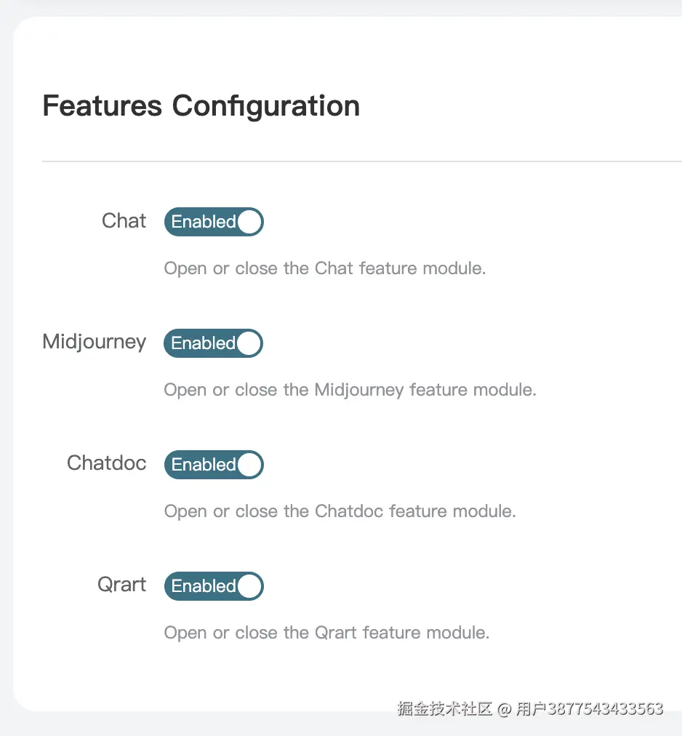Click the Qrart feature module description text
682x736 pixels.
(326, 633)
